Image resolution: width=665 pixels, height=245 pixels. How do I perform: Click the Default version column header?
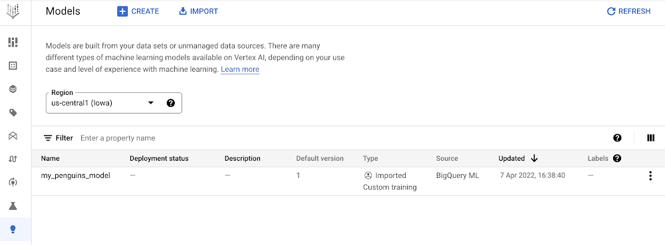point(320,158)
